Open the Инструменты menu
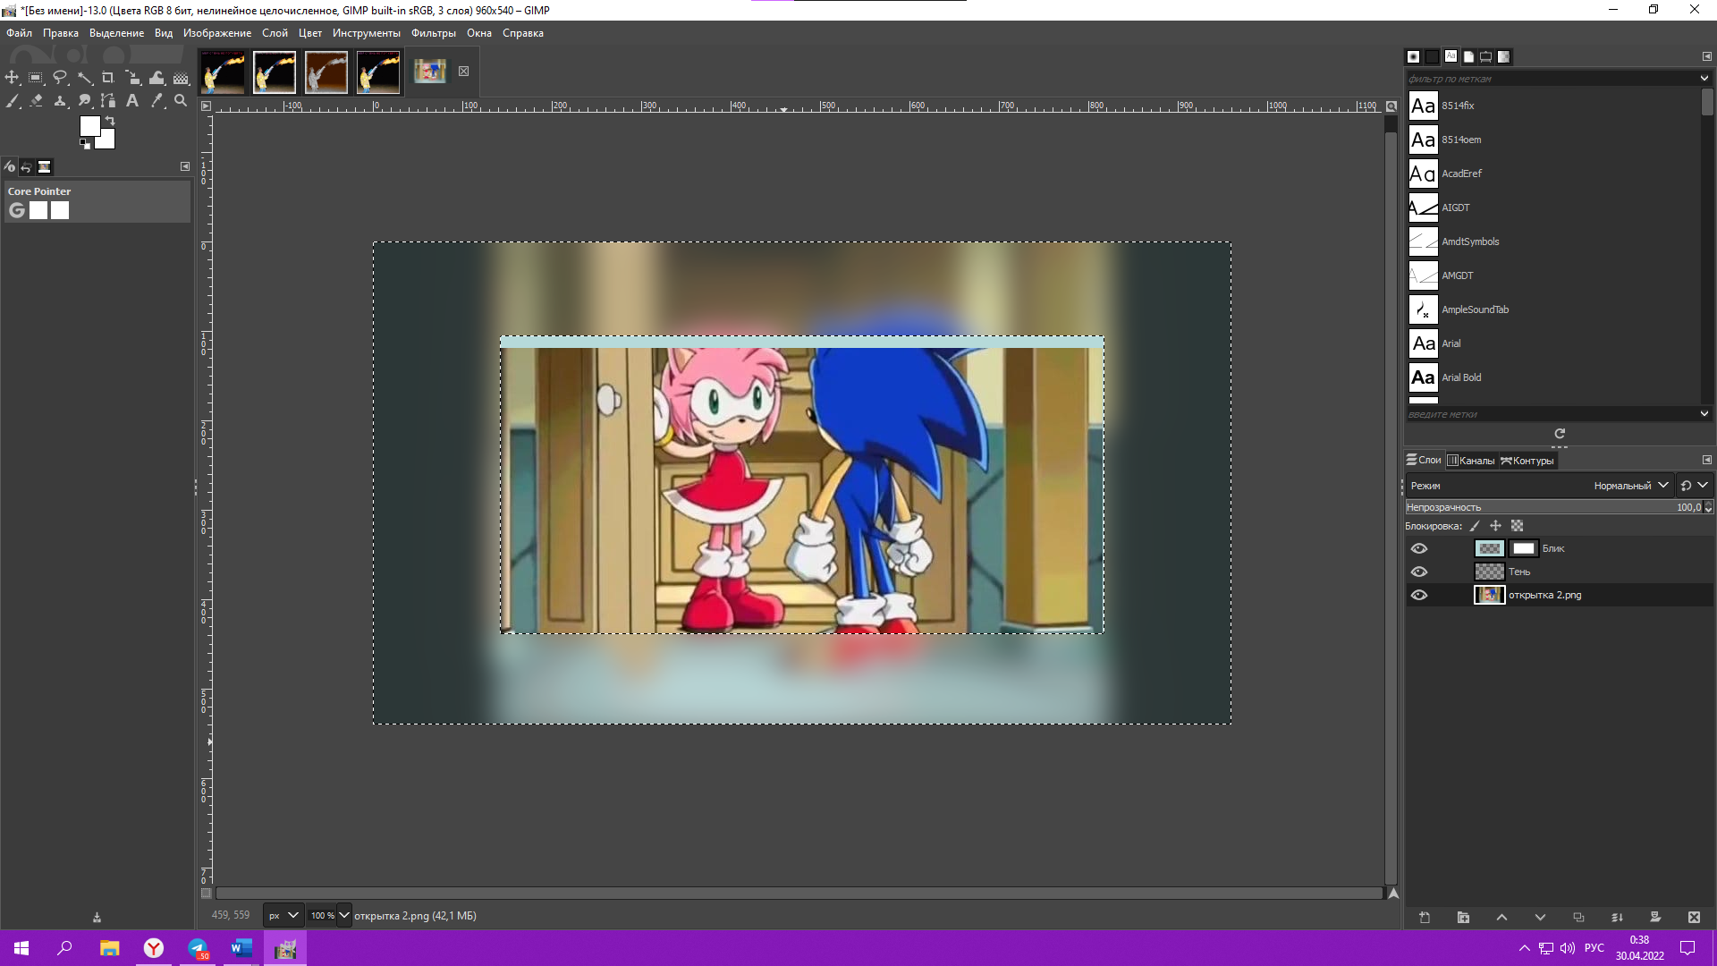This screenshot has width=1717, height=966. tap(367, 33)
